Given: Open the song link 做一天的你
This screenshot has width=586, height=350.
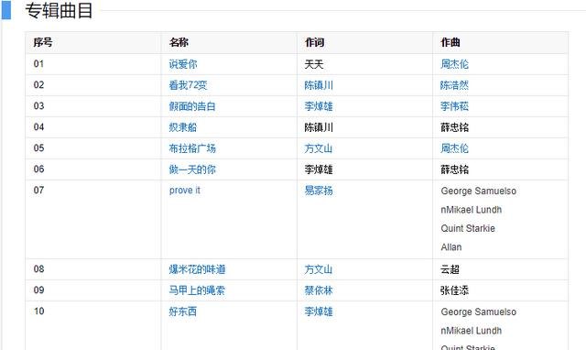Looking at the screenshot, I should click(x=192, y=170).
